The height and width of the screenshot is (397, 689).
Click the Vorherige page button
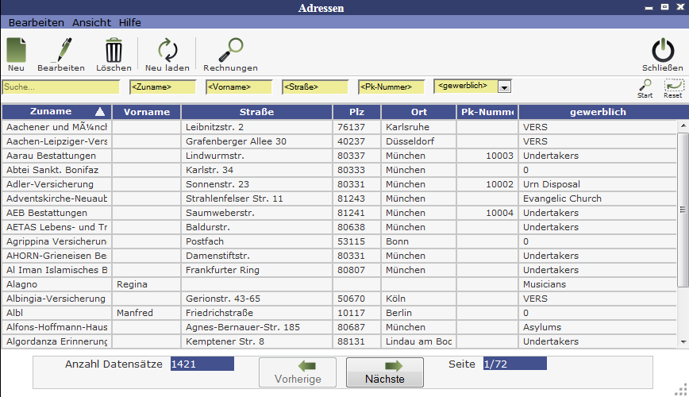[298, 372]
